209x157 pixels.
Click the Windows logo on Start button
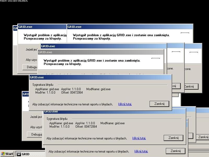3,154
